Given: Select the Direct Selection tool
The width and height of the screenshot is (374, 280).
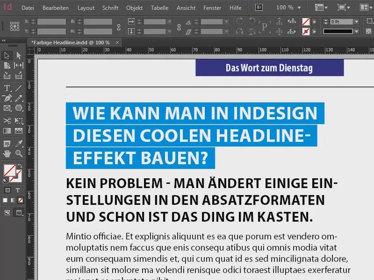Looking at the screenshot, I should (x=19, y=56).
